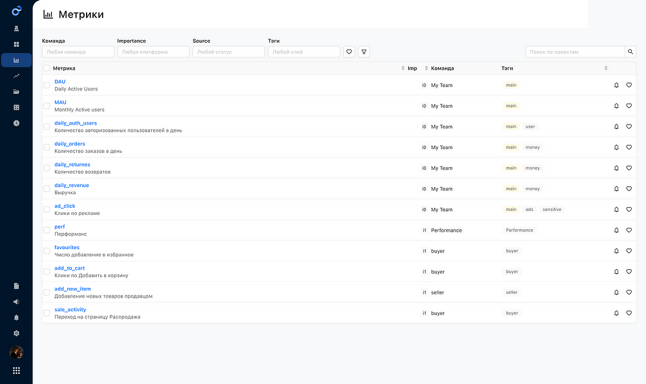The height and width of the screenshot is (384, 646).
Task: Open the experiments flask icon in sidebar
Action: pos(16,28)
